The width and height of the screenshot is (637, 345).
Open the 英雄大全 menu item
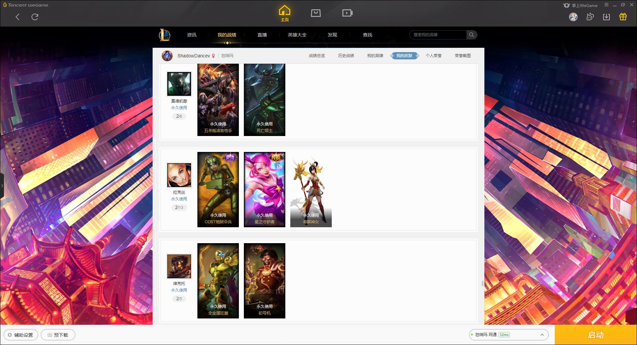tap(297, 35)
